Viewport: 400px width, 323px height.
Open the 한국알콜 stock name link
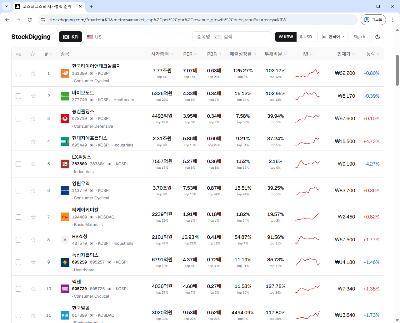click(x=81, y=308)
